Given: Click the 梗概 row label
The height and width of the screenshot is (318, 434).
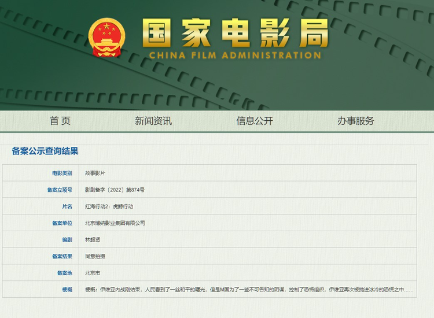Looking at the screenshot, I should pyautogui.click(x=67, y=290).
